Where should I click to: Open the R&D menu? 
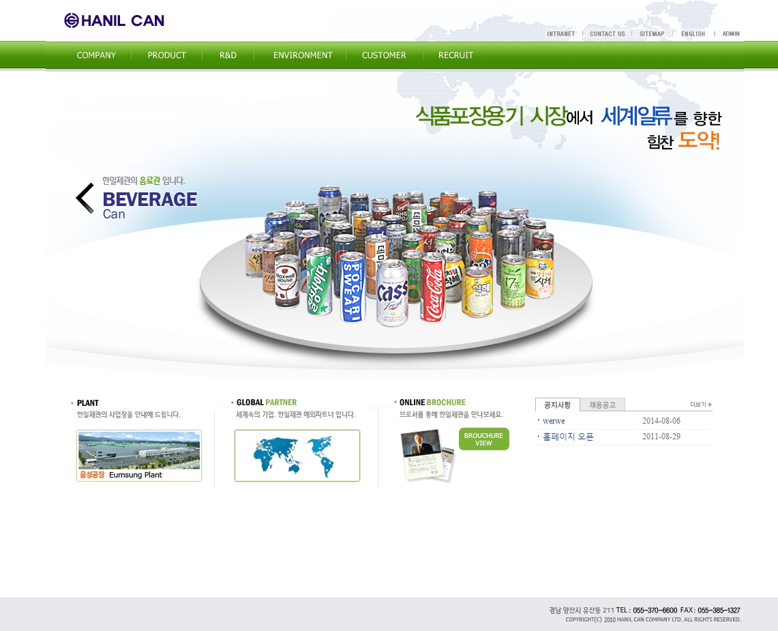coord(228,55)
